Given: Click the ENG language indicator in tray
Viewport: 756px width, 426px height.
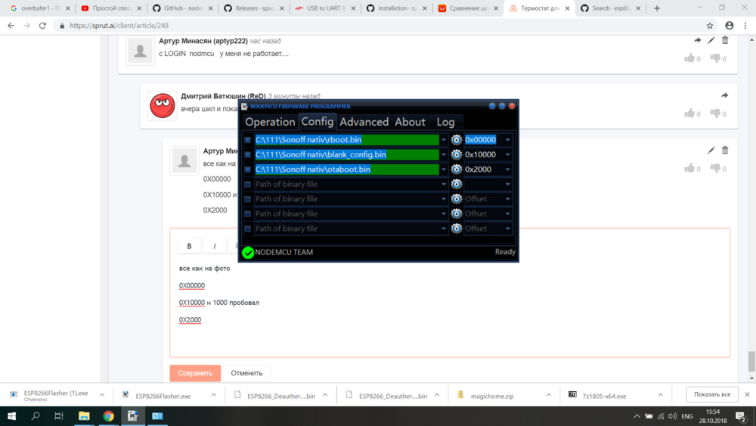Looking at the screenshot, I should click(x=687, y=416).
